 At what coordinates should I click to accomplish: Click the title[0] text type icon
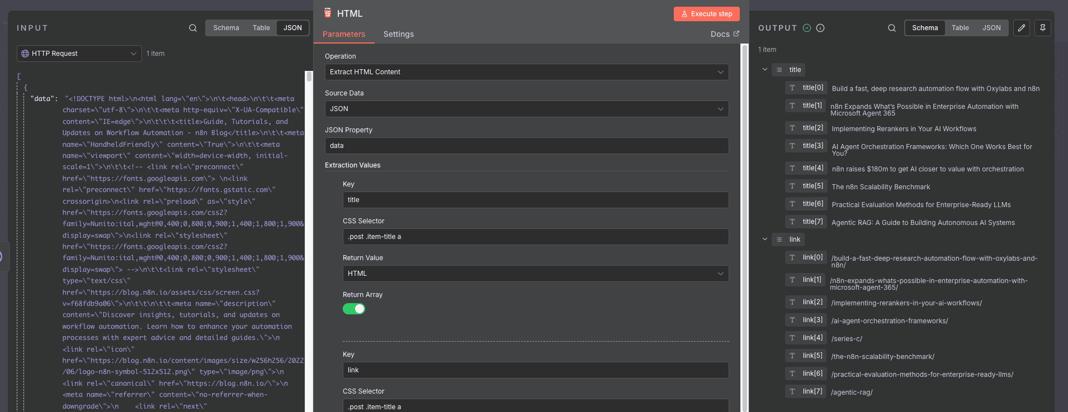792,88
